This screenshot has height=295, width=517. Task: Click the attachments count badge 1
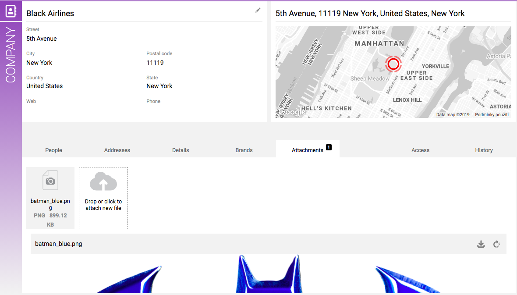(x=329, y=147)
